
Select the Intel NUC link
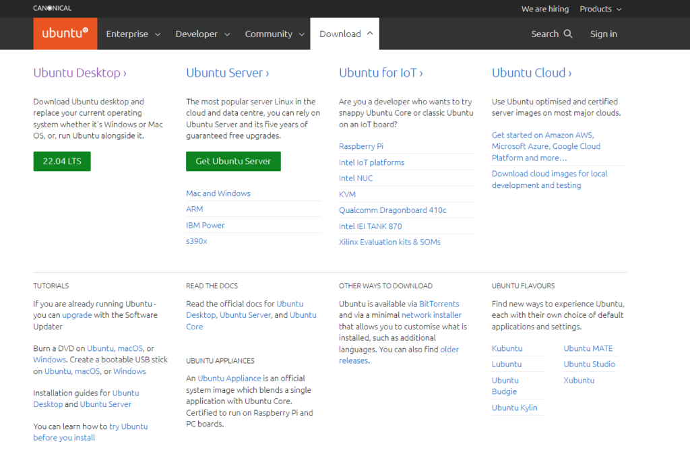(356, 179)
